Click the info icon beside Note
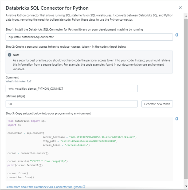Image resolution: width=188 pixels, height=190 pixels. coord(10,55)
